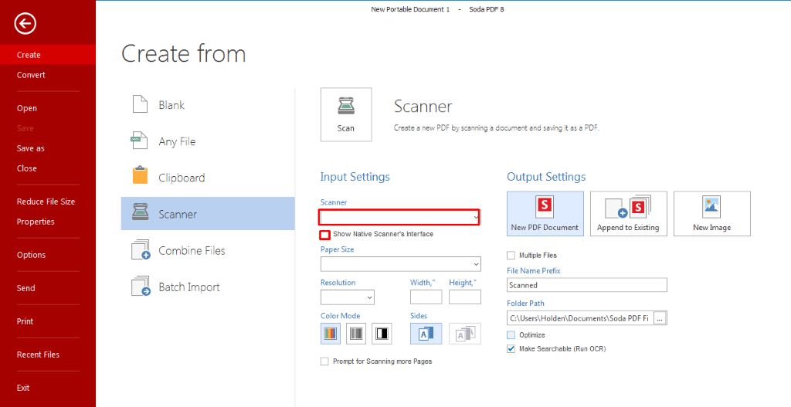Click the Batch Import icon
The image size is (791, 407).
141,286
